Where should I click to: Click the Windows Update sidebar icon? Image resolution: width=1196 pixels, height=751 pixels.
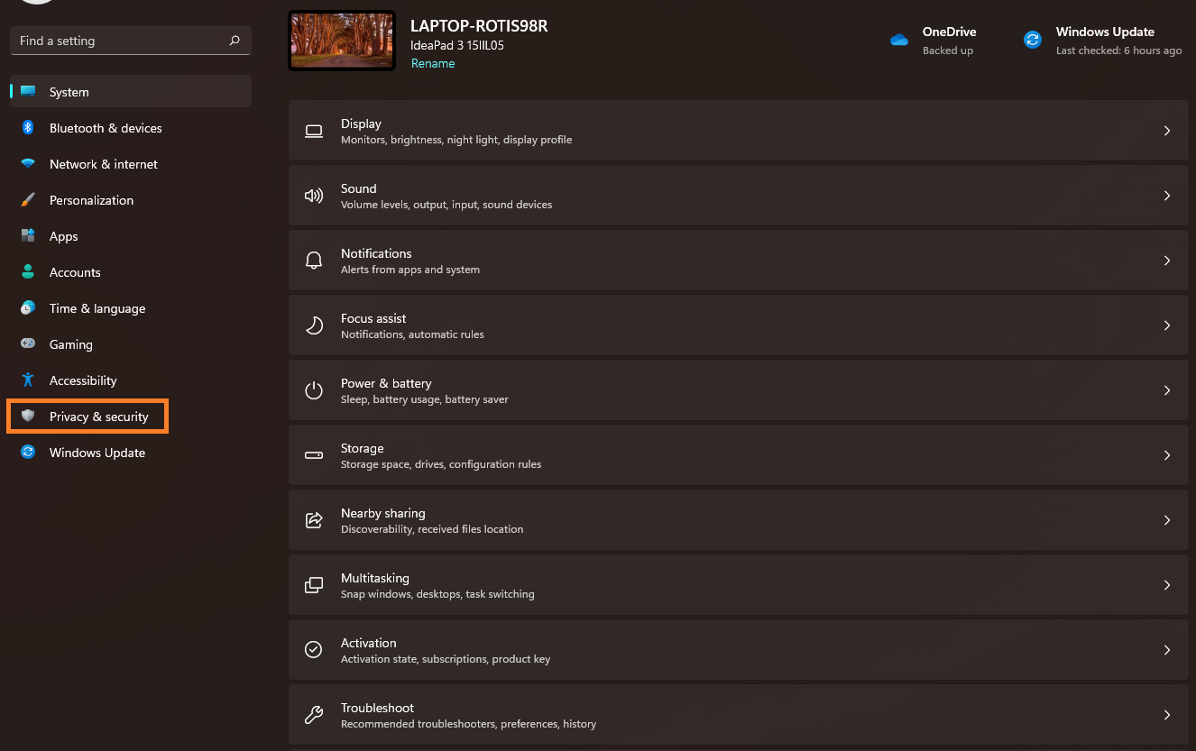28,453
